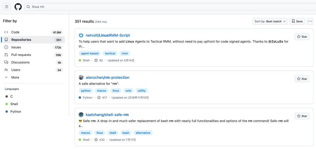Screen dimensions: 316x149
Task: Click the netvolt avatar icon
Action: (81, 35)
